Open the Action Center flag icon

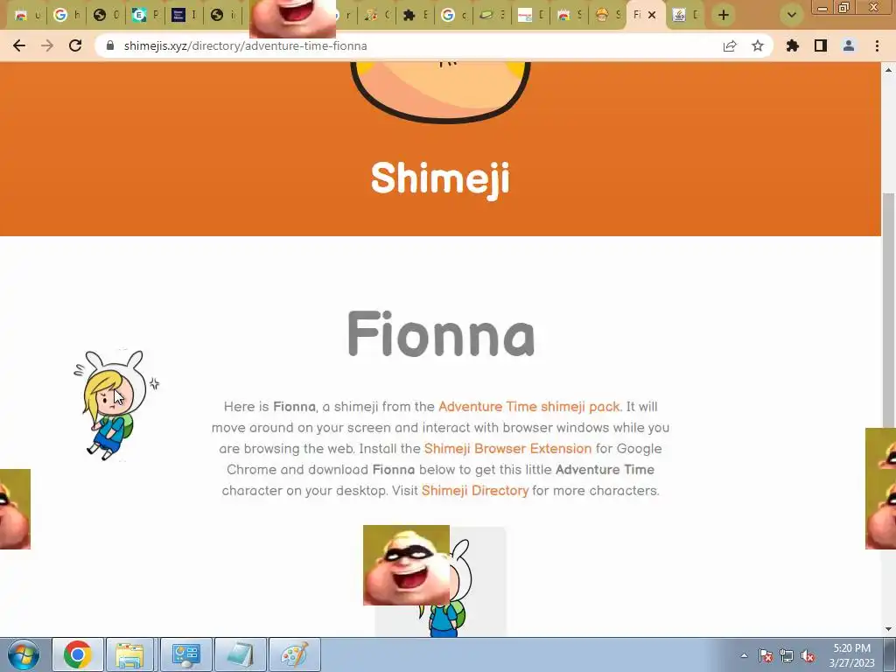[x=766, y=656]
